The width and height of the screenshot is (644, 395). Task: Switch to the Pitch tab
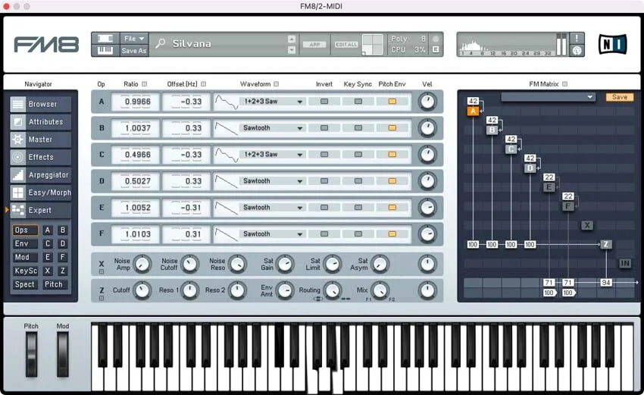pos(54,284)
